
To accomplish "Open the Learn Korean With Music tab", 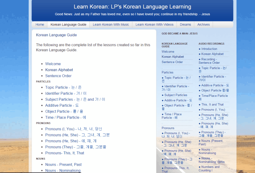I will [x=111, y=25].
